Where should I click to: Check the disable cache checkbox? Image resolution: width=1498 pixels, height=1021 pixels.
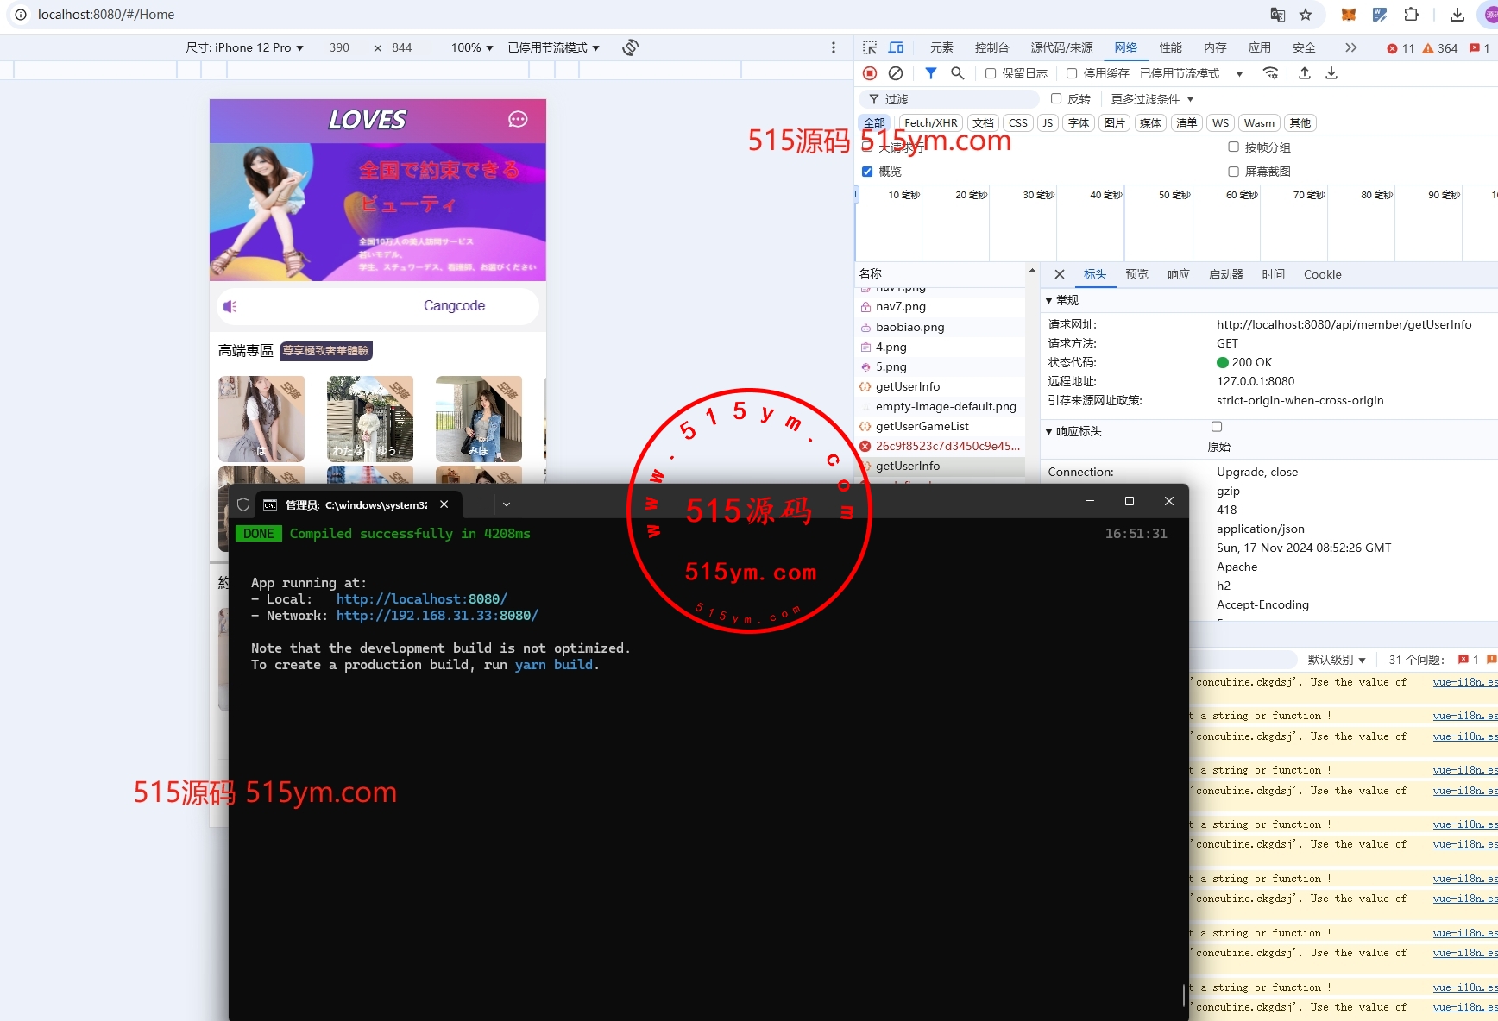(1072, 73)
